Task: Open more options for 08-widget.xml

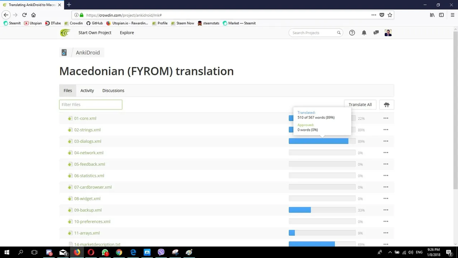Action: click(x=386, y=199)
